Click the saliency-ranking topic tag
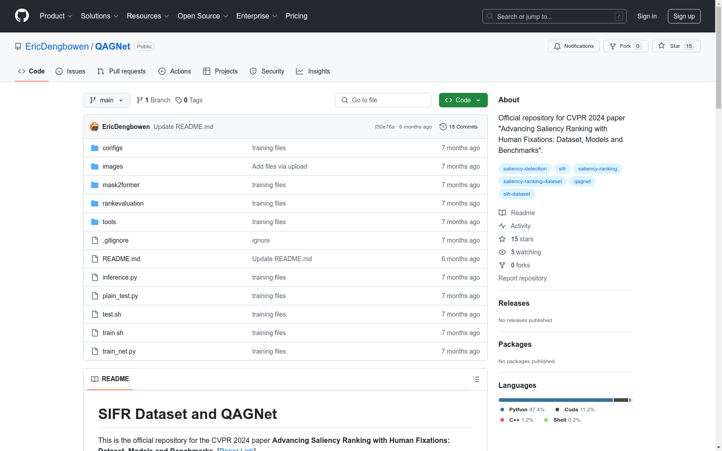Image resolution: width=722 pixels, height=451 pixels. tap(597, 169)
